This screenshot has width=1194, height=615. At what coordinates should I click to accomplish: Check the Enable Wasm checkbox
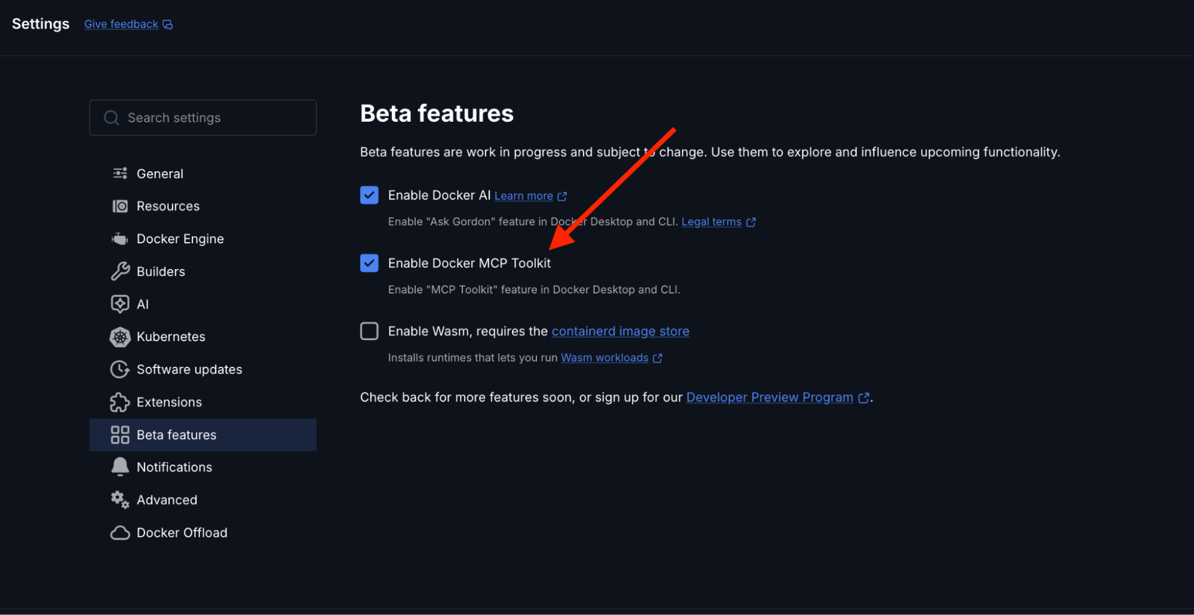pyautogui.click(x=369, y=331)
